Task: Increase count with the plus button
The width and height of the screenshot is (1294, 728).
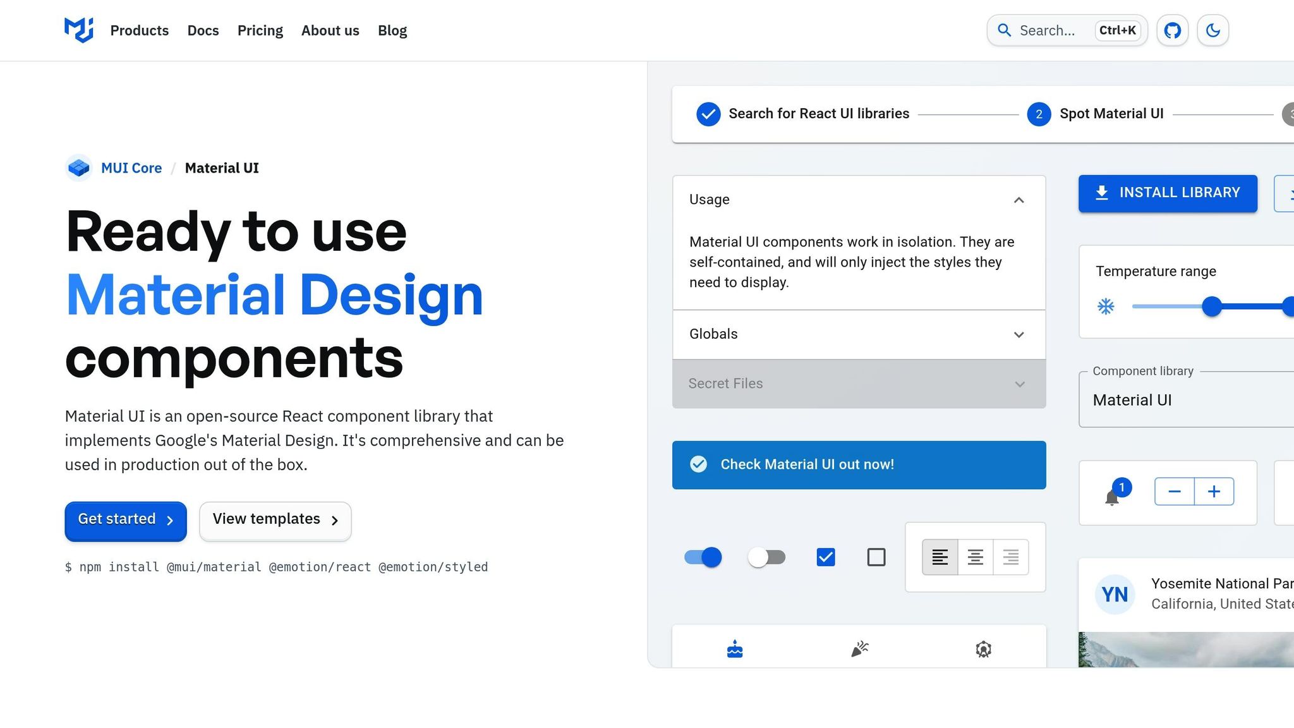Action: click(x=1214, y=492)
